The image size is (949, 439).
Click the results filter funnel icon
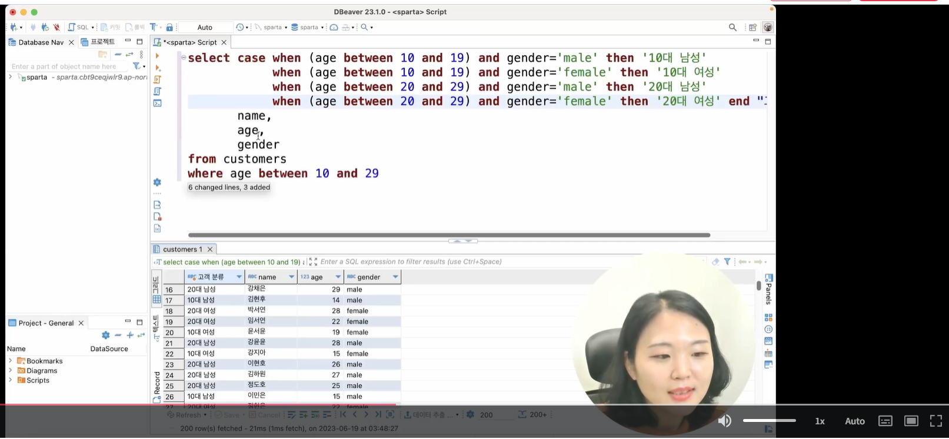tap(727, 262)
